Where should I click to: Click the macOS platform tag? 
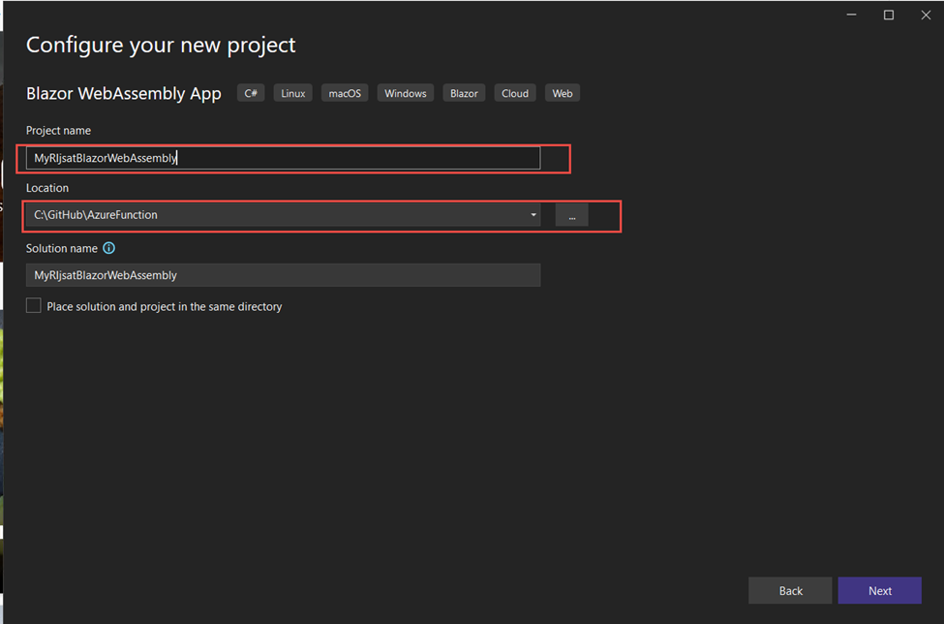pyautogui.click(x=344, y=93)
